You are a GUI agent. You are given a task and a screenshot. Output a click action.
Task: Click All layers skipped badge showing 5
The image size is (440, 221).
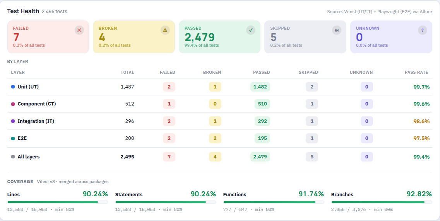coord(312,157)
